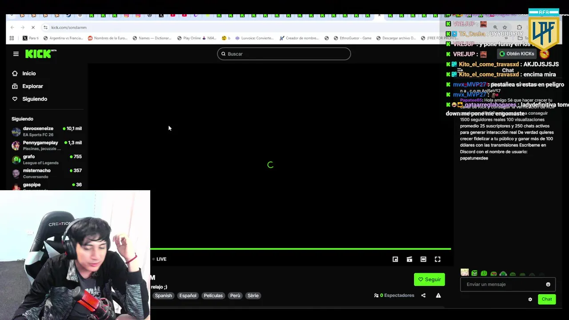The image size is (569, 320).
Task: Open Descargar archivo bookmark
Action: point(396,38)
